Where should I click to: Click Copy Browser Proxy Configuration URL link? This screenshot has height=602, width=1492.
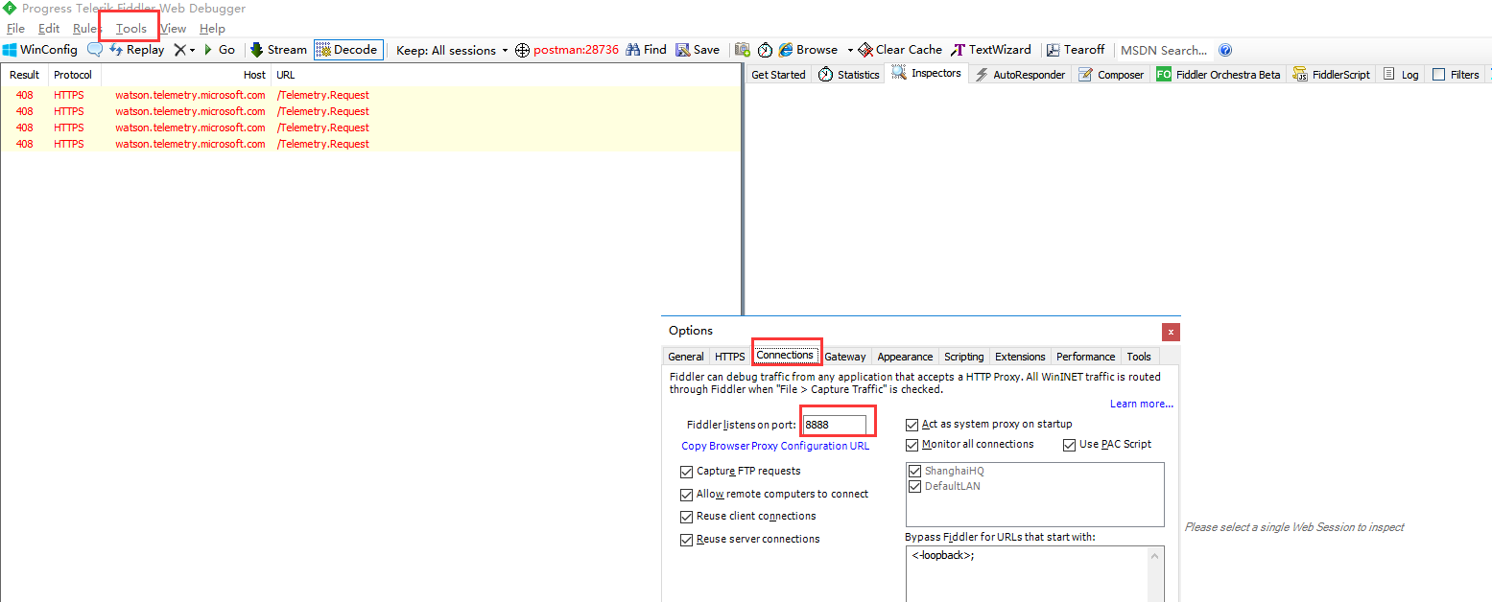[x=775, y=446]
